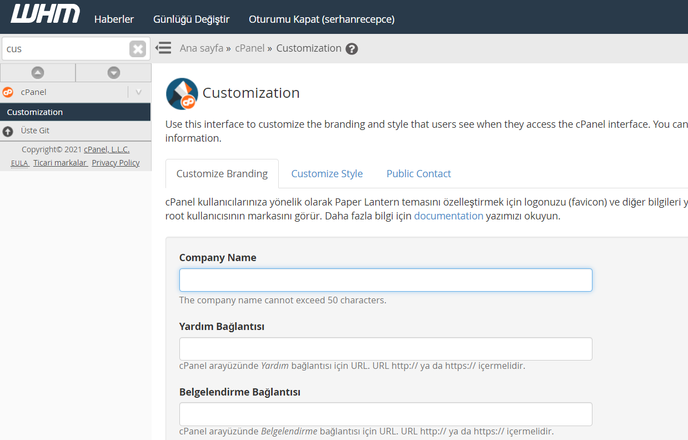Click the Yardım Bağlantısı label

222,327
